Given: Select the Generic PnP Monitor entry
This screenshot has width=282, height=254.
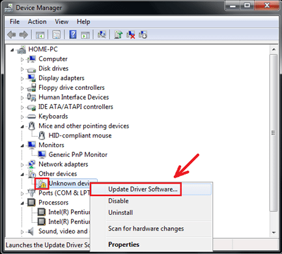Looking at the screenshot, I should click(78, 155).
